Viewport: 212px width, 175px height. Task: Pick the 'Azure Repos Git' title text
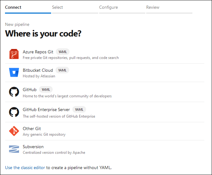click(x=38, y=52)
